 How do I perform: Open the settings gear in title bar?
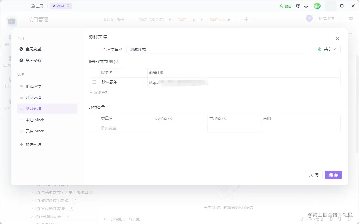(298, 6)
